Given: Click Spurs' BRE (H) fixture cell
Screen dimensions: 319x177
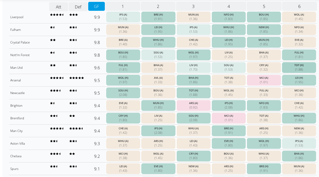Looking at the screenshot, I should pyautogui.click(x=264, y=169).
